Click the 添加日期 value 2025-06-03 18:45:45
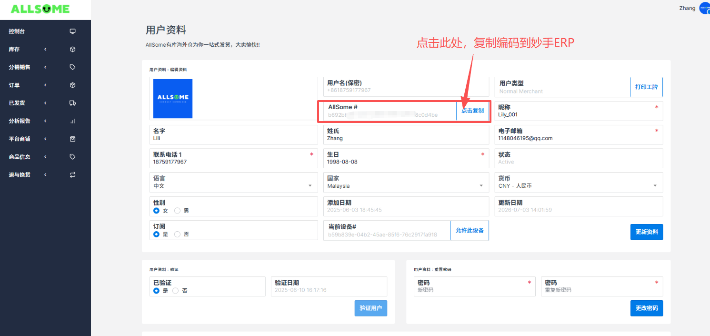The height and width of the screenshot is (336, 710). 354,210
